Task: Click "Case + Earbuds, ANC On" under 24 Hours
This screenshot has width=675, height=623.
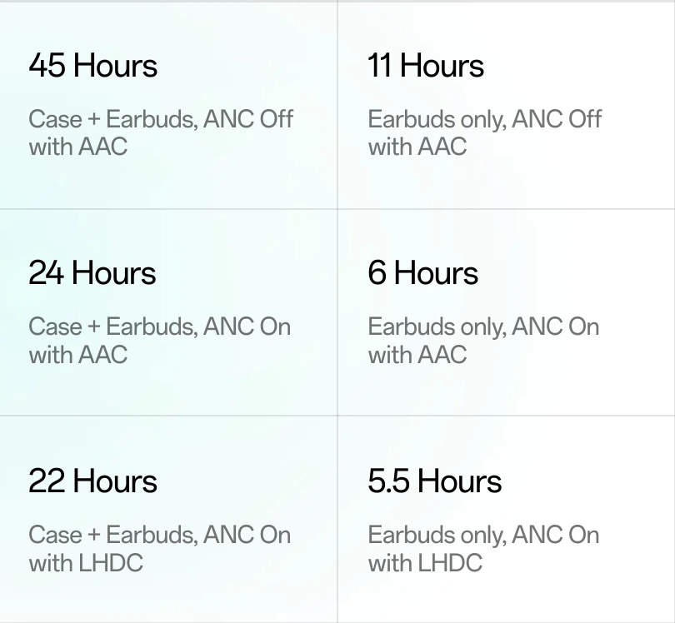Action: tap(159, 326)
